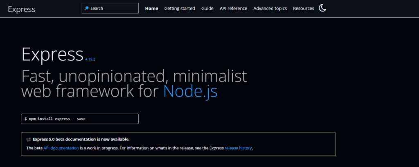Open the Advanced topics menu

pos(270,9)
